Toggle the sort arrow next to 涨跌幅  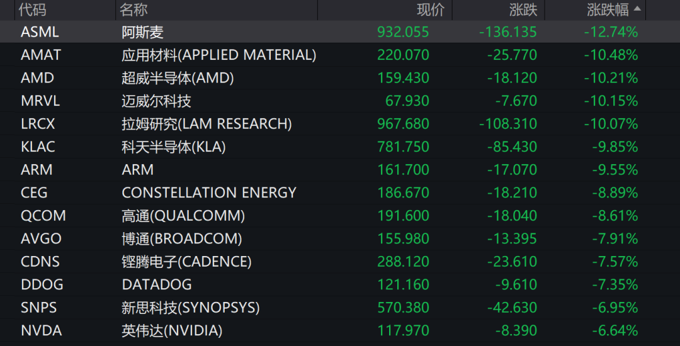tap(637, 9)
